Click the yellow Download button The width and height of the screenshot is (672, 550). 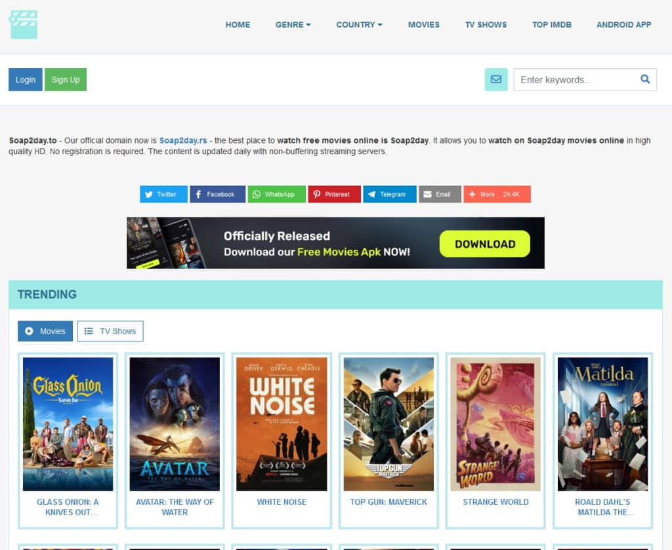(485, 244)
